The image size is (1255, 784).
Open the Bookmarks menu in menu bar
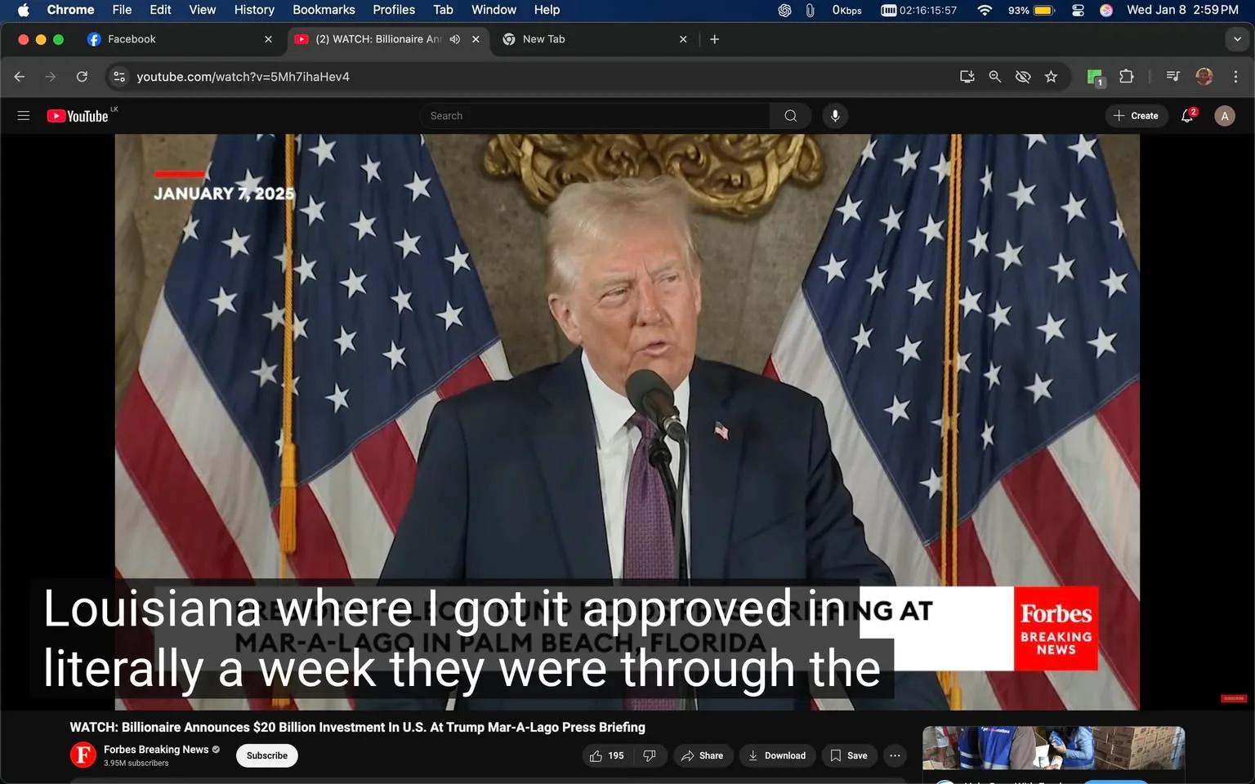(324, 10)
